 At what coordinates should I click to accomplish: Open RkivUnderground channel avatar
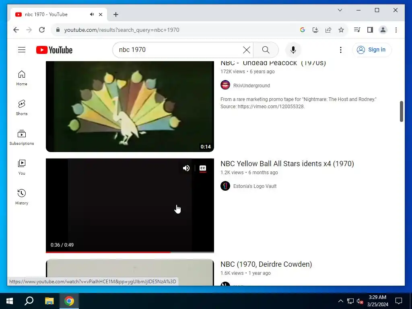pos(225,85)
